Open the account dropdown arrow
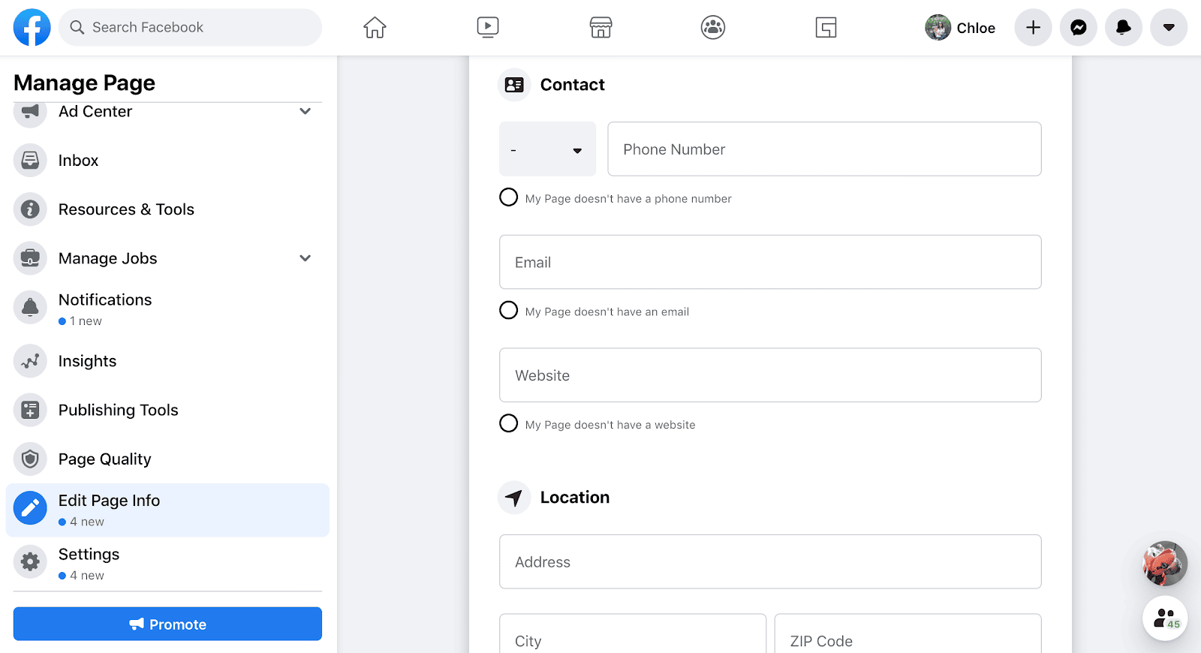 tap(1169, 28)
